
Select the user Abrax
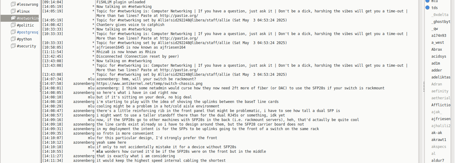coord(437,49)
